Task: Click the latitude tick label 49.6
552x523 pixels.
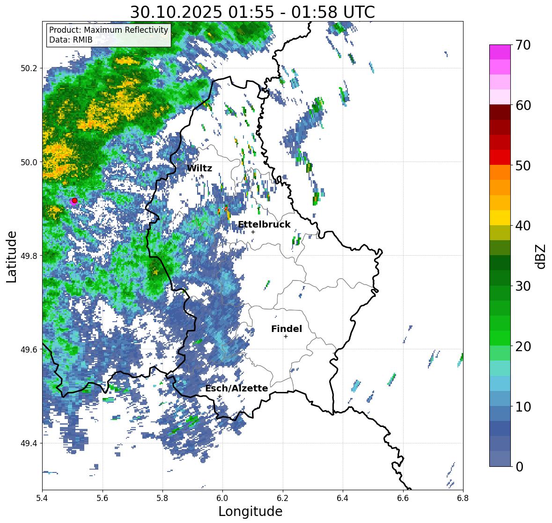Action: click(29, 350)
